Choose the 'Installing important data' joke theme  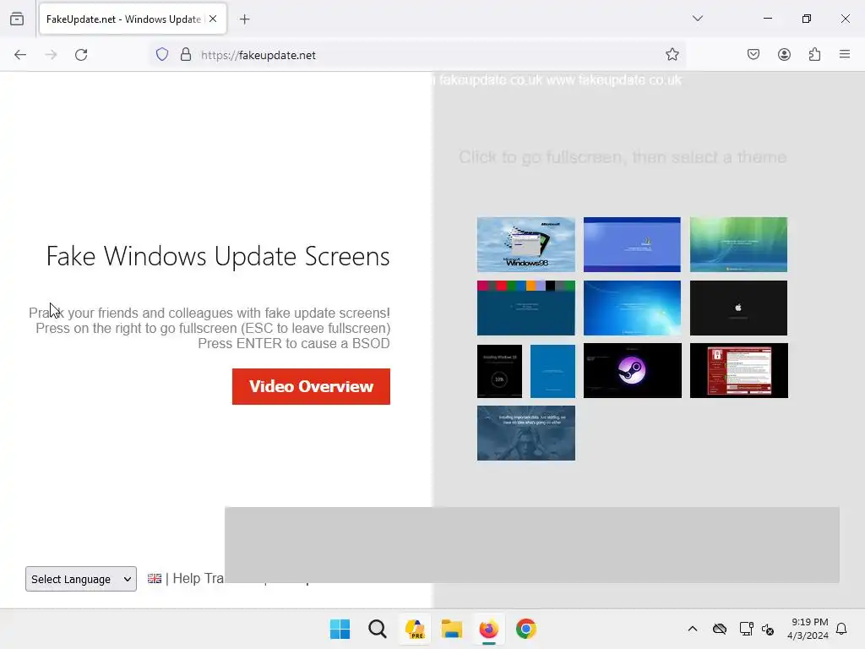coord(525,434)
